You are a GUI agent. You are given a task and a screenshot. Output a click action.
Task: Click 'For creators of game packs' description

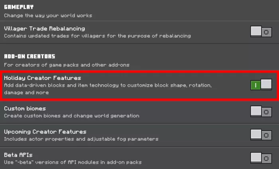67,65
